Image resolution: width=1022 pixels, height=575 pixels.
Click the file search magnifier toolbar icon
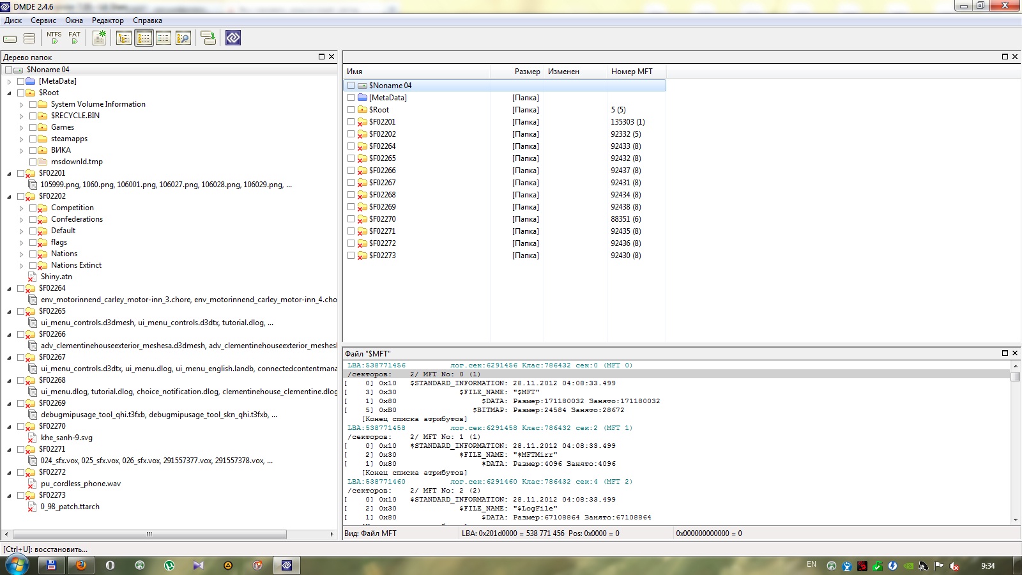(183, 38)
